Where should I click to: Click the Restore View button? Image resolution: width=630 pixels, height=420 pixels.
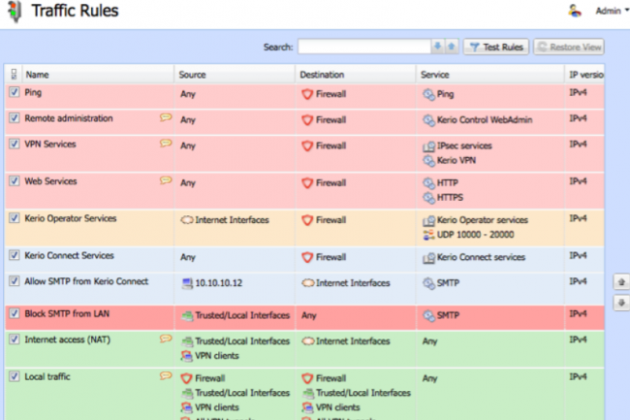tap(569, 47)
